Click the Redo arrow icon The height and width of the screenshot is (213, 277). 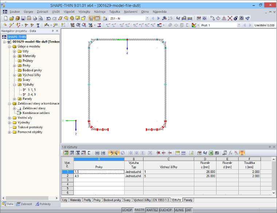[54, 18]
